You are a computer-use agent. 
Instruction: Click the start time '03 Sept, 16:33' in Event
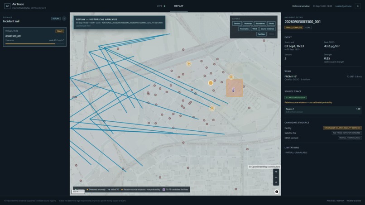(294, 46)
